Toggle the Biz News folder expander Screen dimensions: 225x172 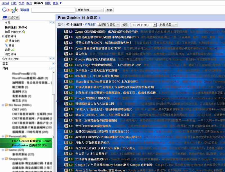point(3,105)
